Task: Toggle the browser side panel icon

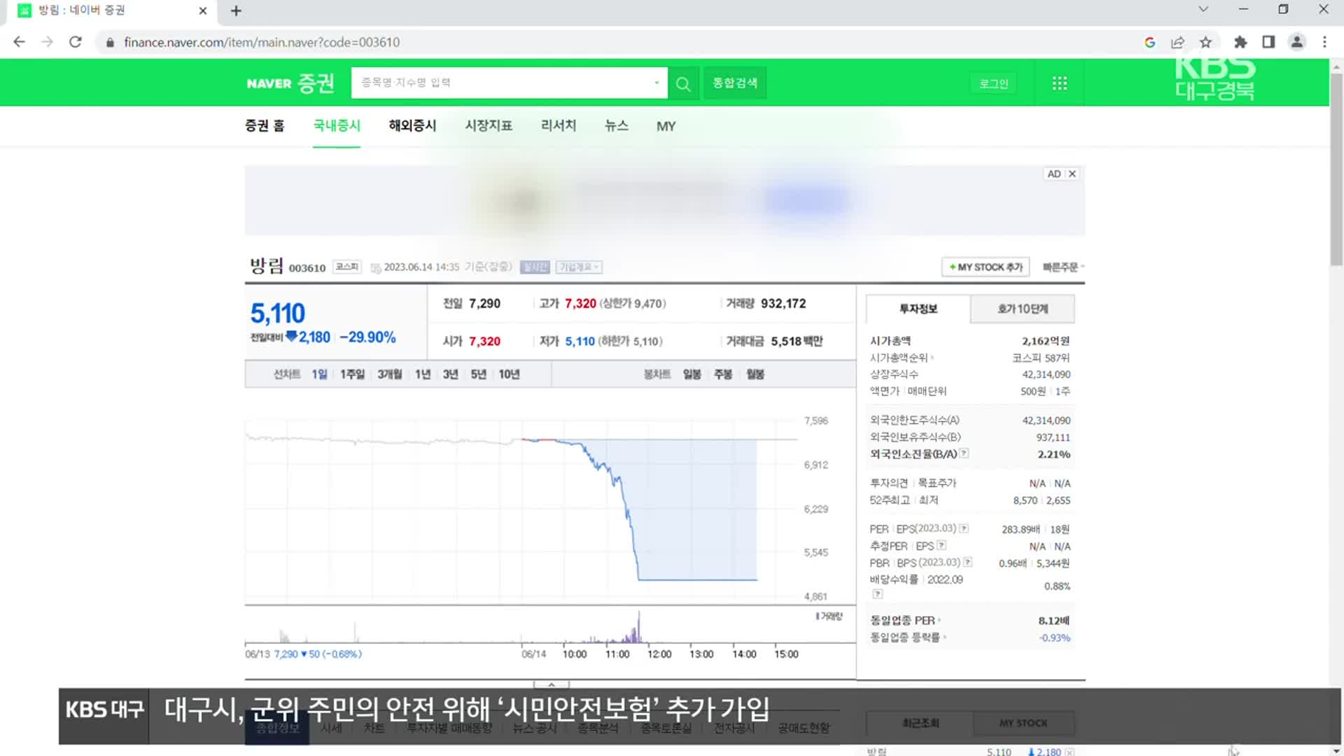Action: pos(1268,42)
